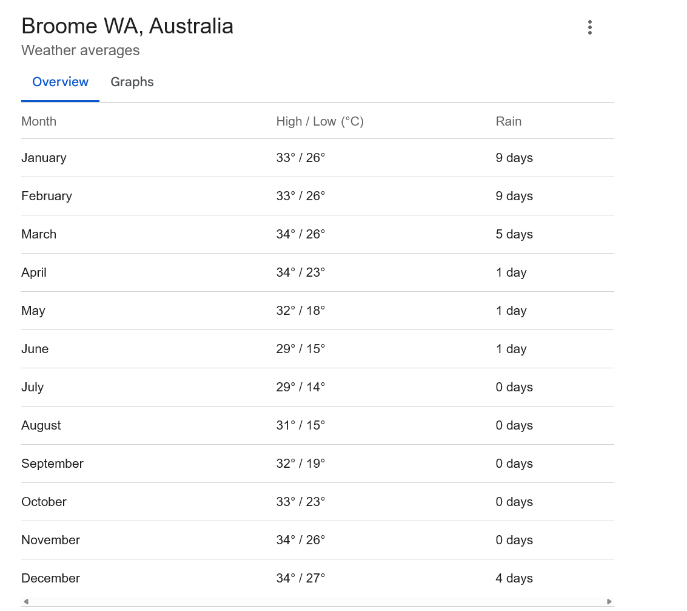Click November's rain value '0 days'
This screenshot has height=611, width=687.
click(514, 540)
